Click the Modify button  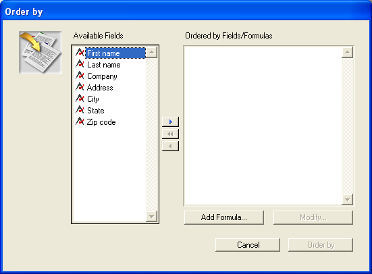tap(313, 217)
